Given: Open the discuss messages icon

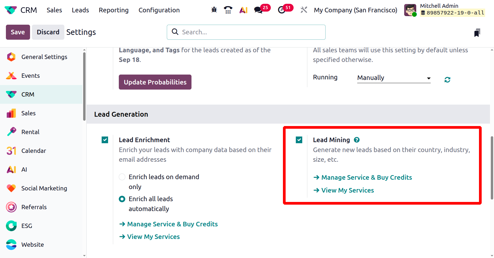Looking at the screenshot, I should pos(258,10).
